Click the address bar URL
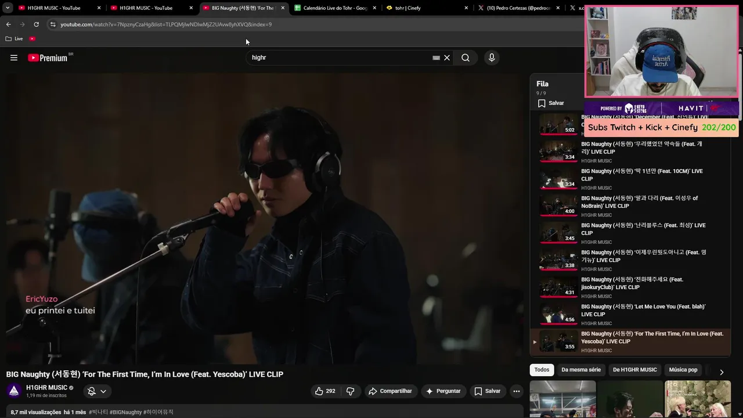743x418 pixels. point(166,24)
